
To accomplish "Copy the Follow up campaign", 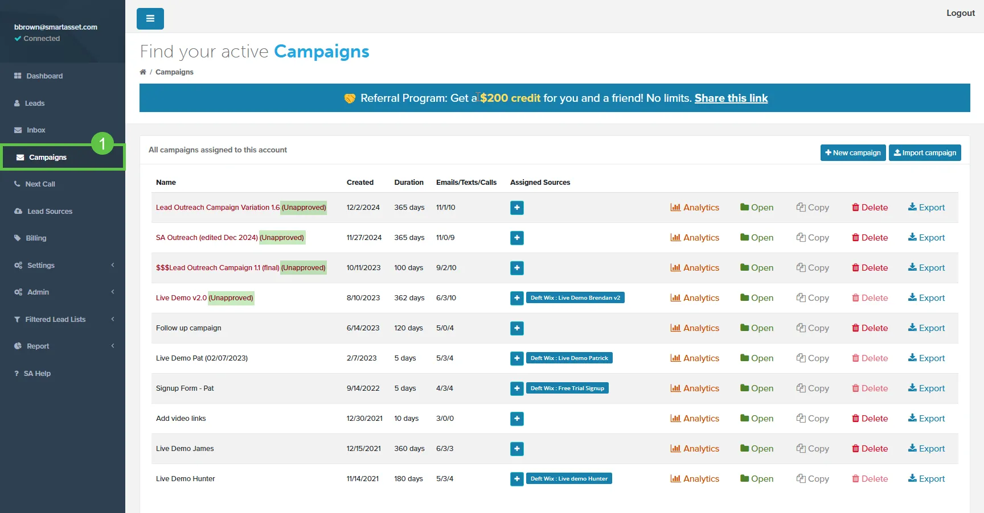I will (813, 328).
